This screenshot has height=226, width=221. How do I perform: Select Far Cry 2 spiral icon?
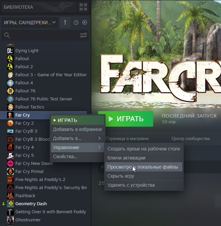point(10,123)
